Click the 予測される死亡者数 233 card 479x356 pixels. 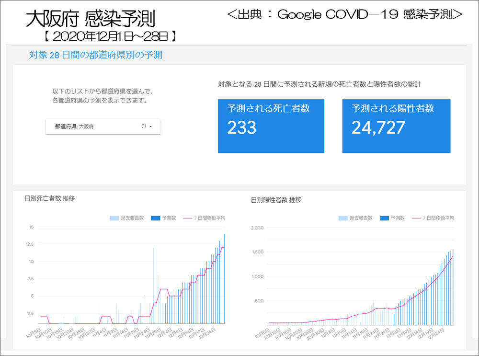point(271,126)
